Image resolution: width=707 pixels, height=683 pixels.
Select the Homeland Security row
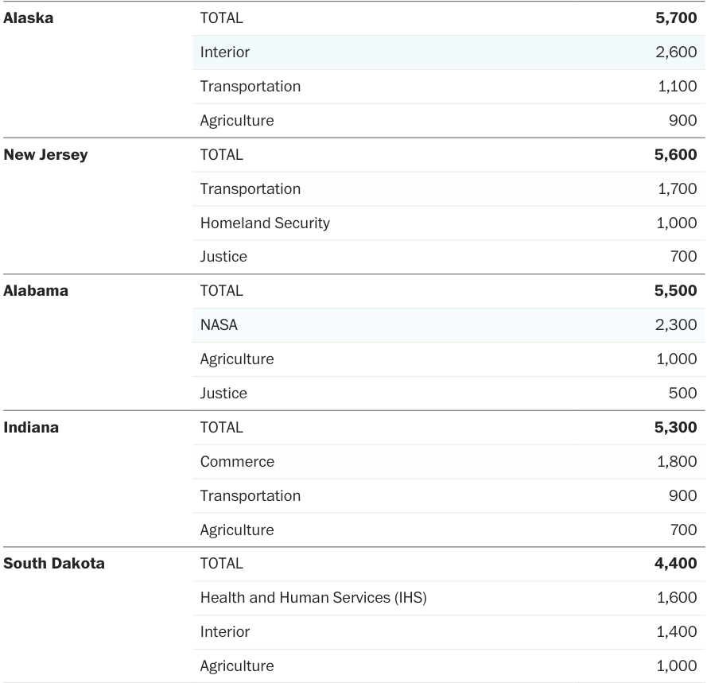point(265,223)
